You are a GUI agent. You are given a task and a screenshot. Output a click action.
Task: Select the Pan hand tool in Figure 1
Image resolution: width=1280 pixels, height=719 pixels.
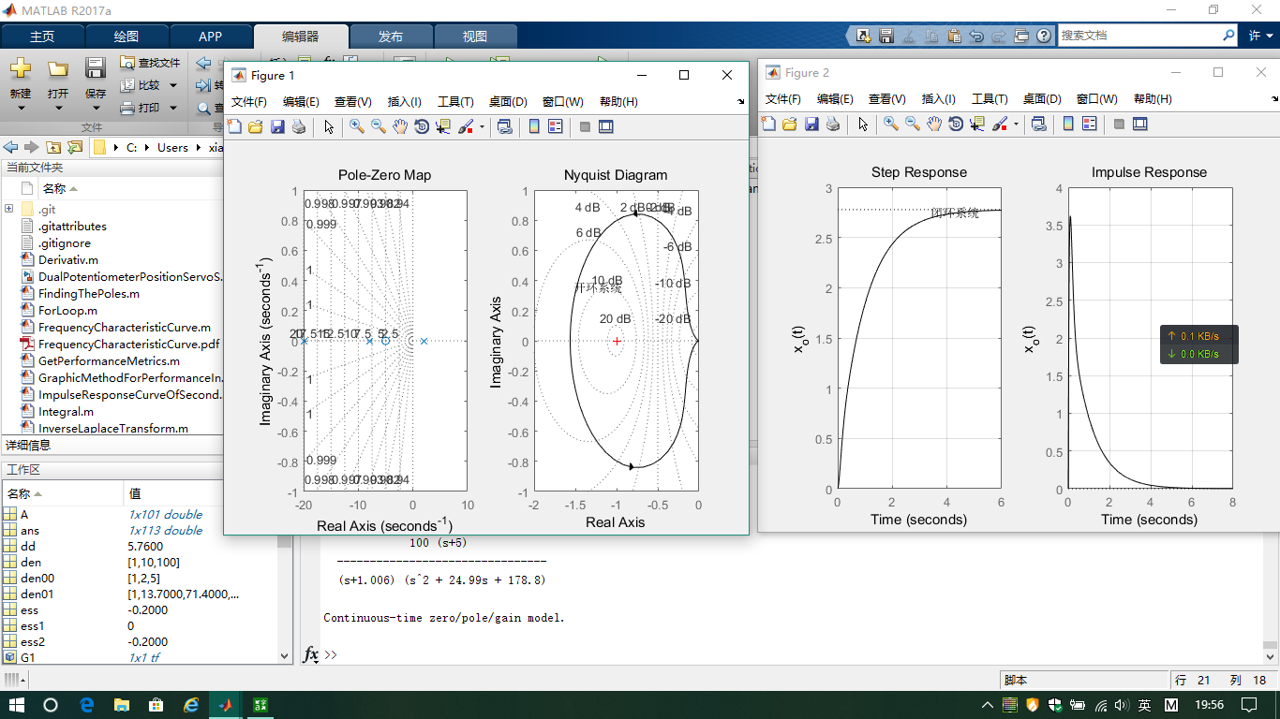pos(400,126)
